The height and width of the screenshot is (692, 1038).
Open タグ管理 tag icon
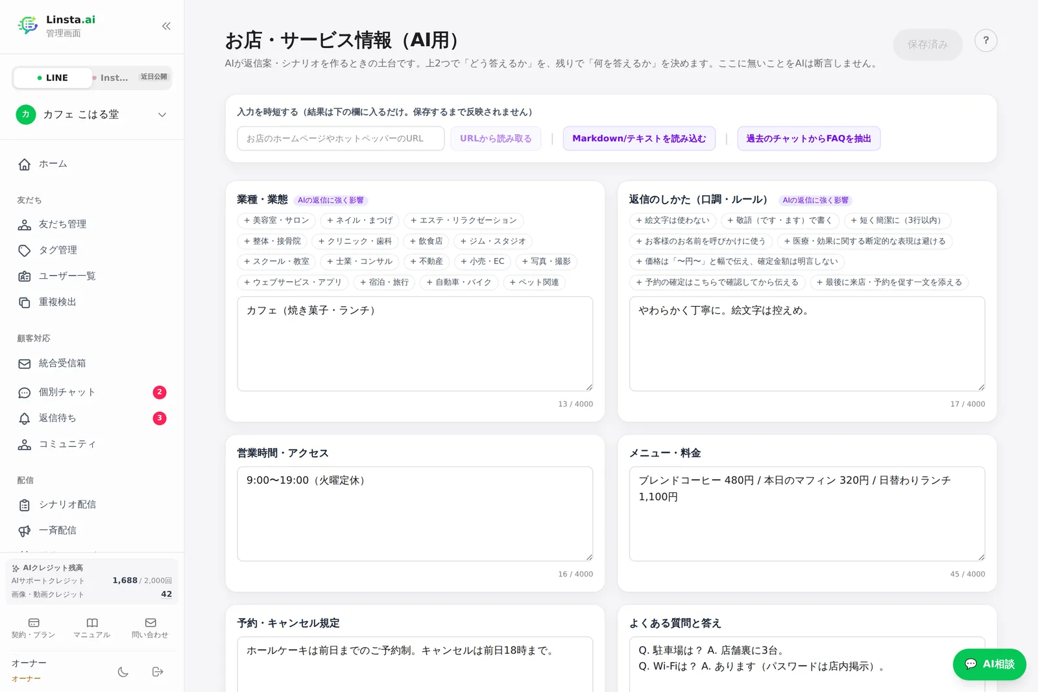[25, 250]
